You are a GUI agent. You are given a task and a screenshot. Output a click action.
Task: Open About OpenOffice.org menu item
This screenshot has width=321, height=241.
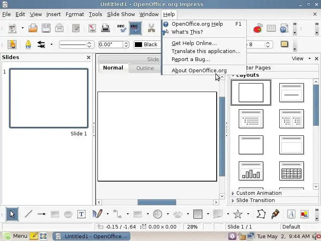[204, 71]
